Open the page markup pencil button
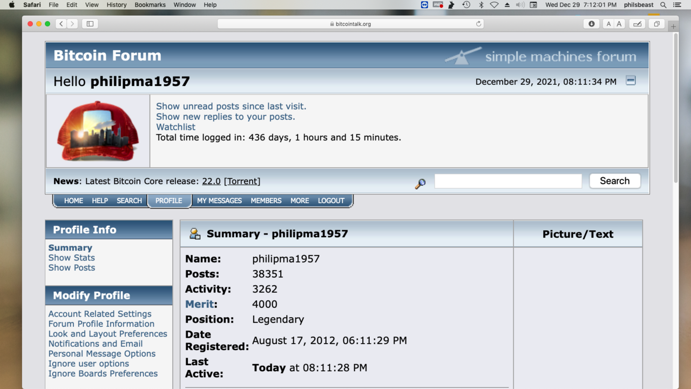 pyautogui.click(x=637, y=24)
